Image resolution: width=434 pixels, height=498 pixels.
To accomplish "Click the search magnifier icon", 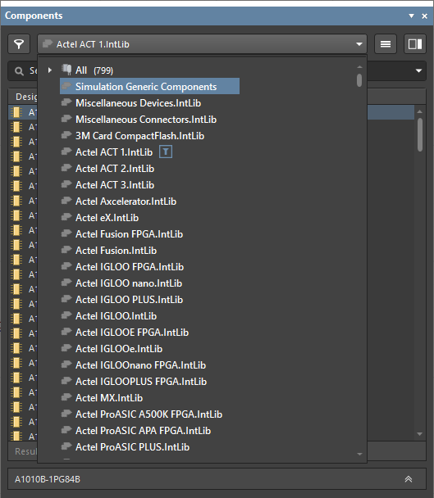I will tap(19, 70).
